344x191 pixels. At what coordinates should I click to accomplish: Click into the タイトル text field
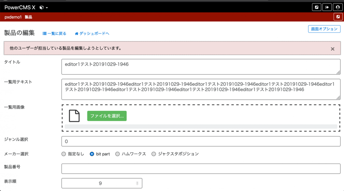tap(201, 67)
